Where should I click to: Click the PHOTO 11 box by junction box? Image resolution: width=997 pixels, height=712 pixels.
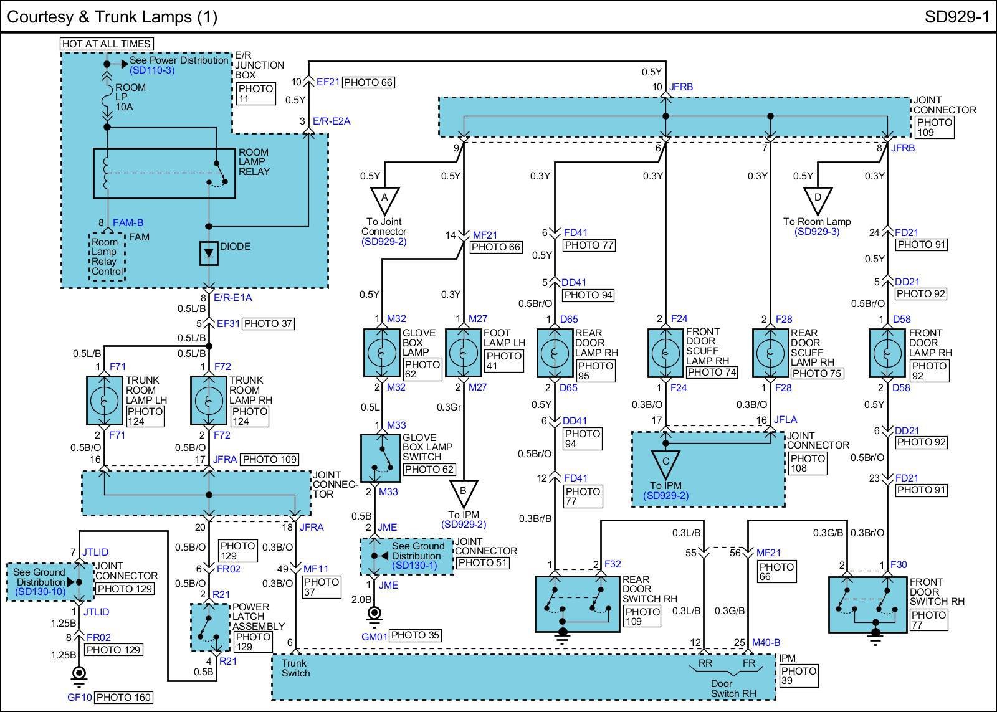(x=256, y=93)
